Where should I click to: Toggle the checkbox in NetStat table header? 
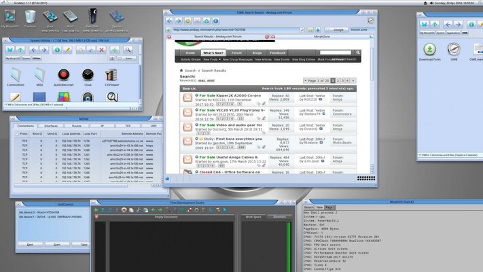pyautogui.click(x=17, y=134)
